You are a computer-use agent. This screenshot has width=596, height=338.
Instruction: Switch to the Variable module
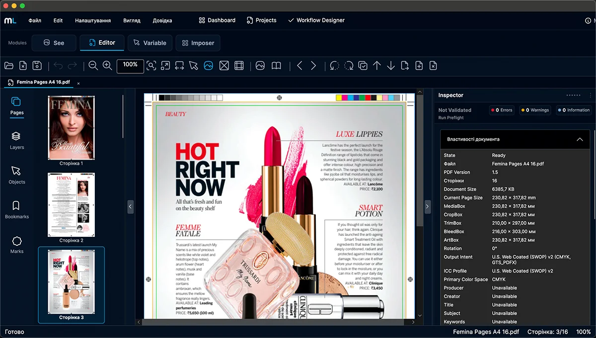150,43
